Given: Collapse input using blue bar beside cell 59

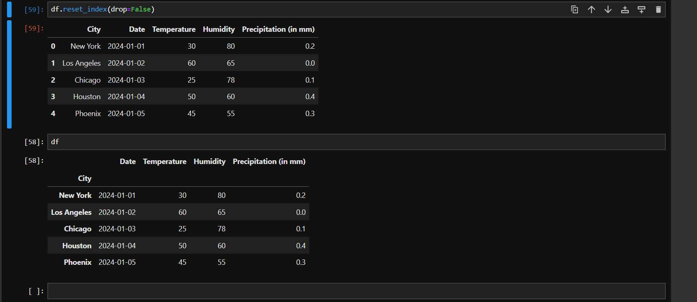Looking at the screenshot, I should tap(9, 10).
